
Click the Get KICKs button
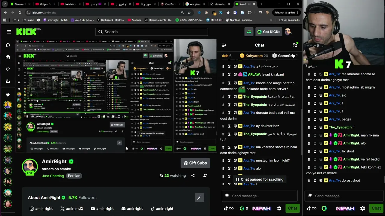coord(269,32)
